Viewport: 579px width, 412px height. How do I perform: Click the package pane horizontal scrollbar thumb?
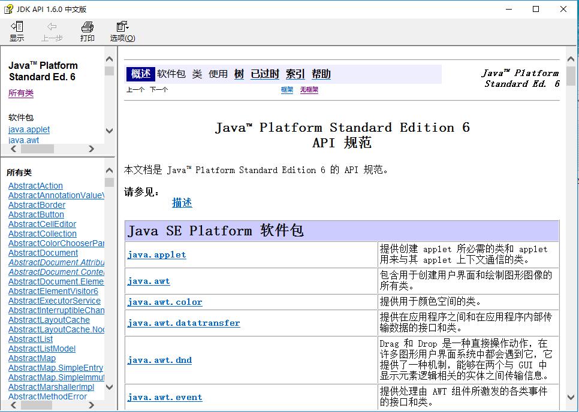pyautogui.click(x=37, y=149)
